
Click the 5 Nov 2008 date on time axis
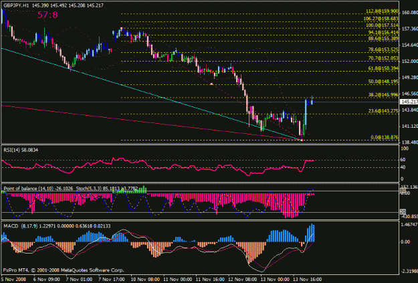pyautogui.click(x=13, y=279)
